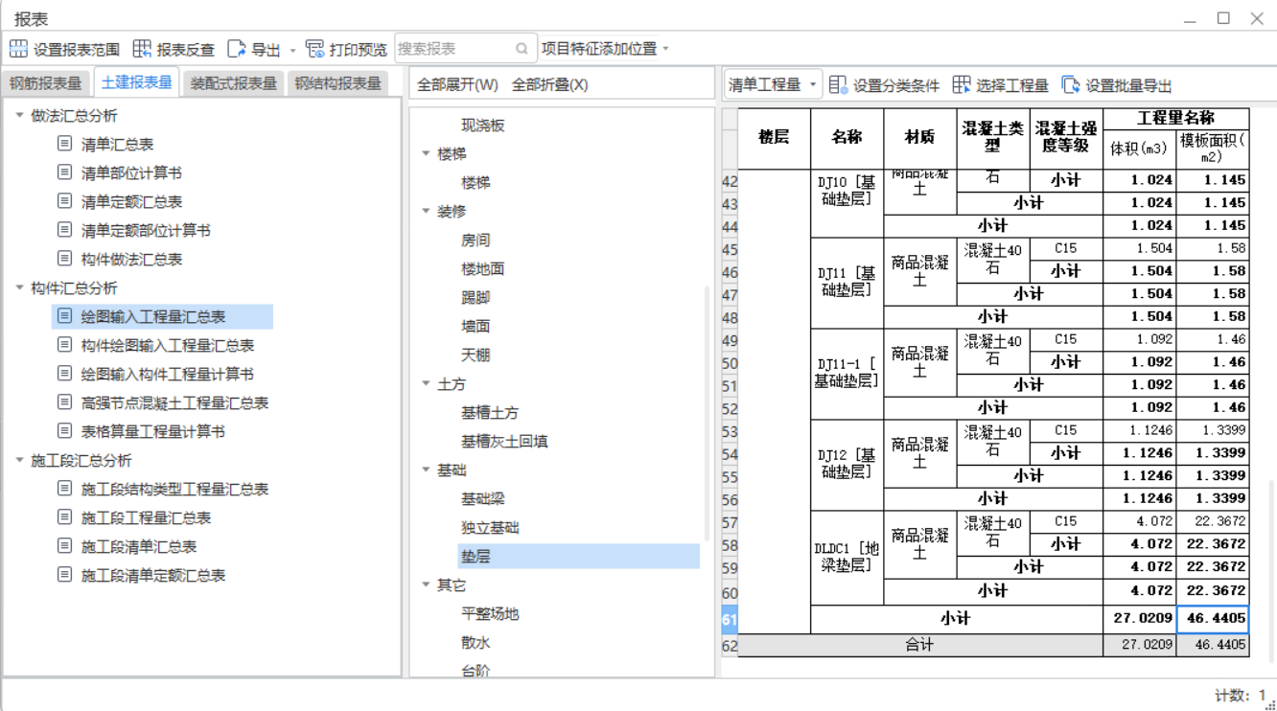This screenshot has height=711, width=1277.
Task: Collapse the 装修 category node
Action: coord(427,211)
